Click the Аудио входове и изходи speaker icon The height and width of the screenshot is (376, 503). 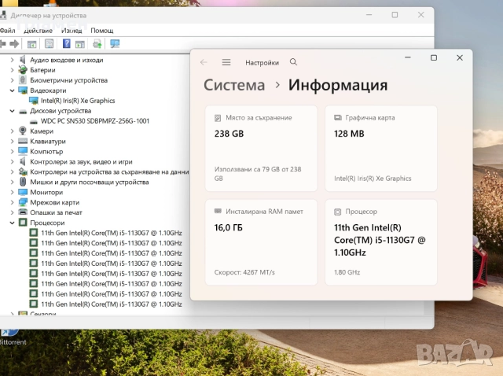click(23, 60)
